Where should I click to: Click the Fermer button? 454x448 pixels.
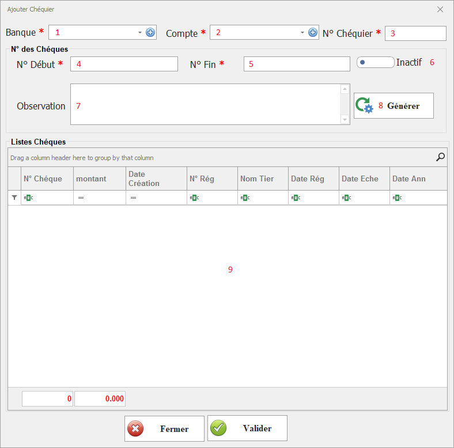tap(164, 428)
